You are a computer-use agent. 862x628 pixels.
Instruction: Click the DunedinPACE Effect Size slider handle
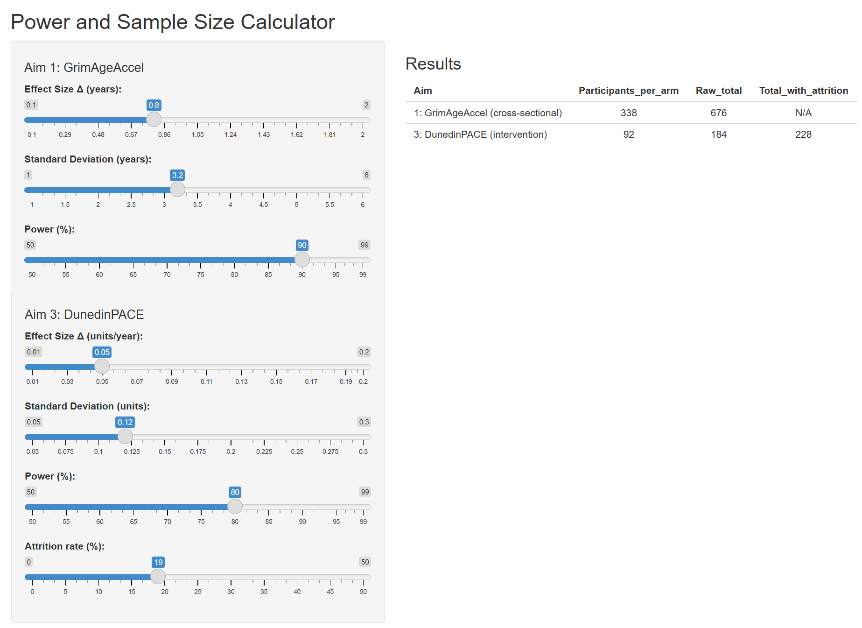click(102, 367)
